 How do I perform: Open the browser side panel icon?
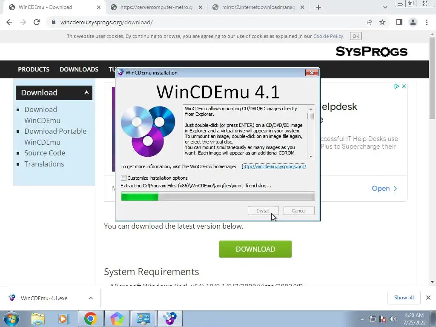click(399, 22)
